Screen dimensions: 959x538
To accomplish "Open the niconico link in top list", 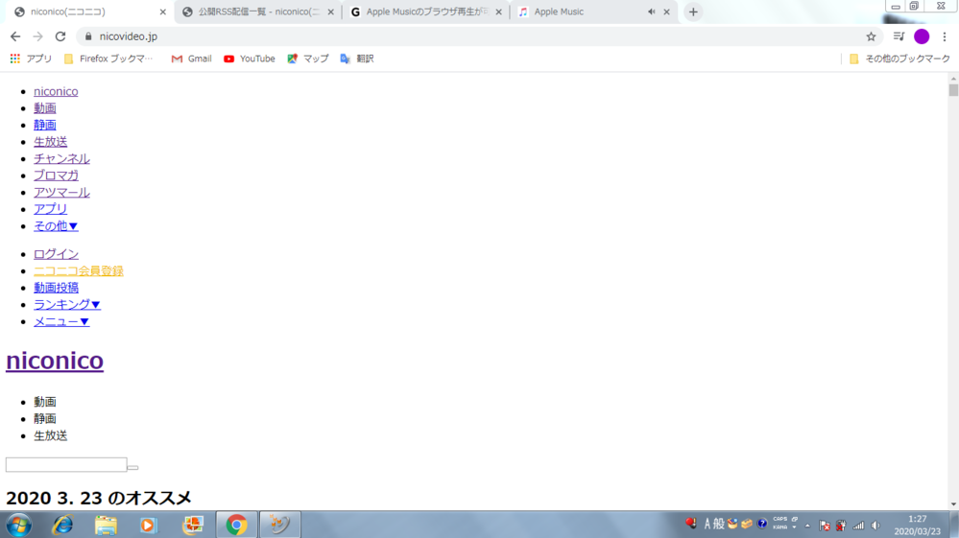I will pos(56,91).
